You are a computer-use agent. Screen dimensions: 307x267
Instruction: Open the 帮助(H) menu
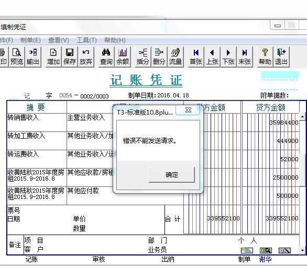point(115,40)
